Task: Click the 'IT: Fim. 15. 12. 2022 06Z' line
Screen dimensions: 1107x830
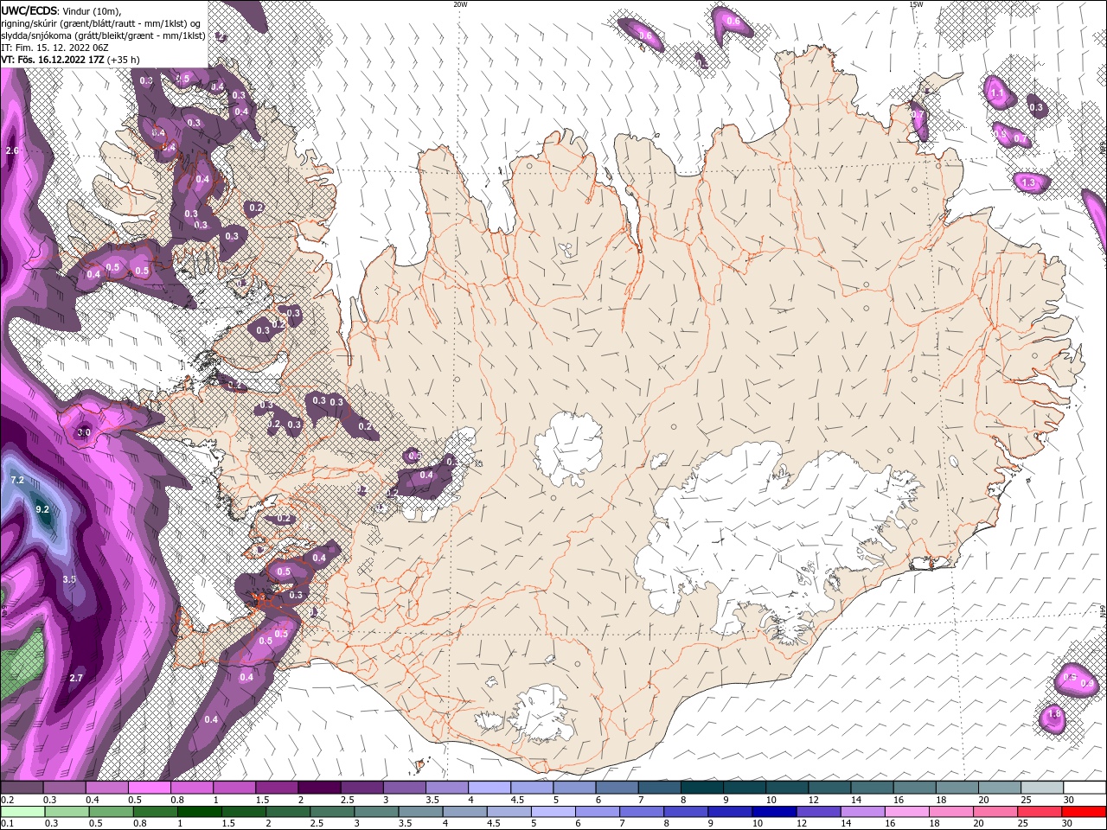Action: (x=54, y=48)
